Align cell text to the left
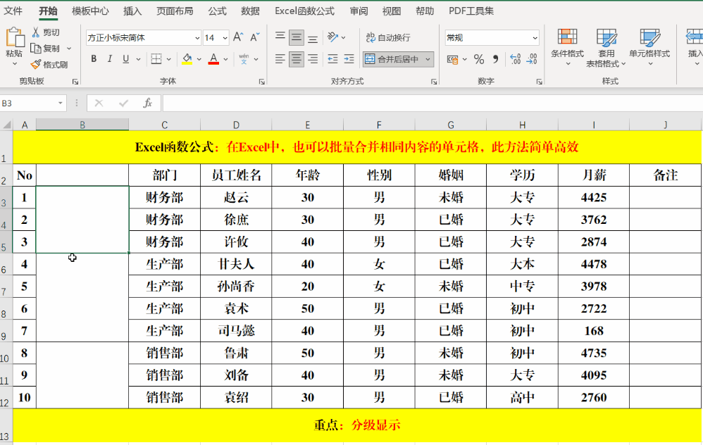The image size is (703, 445). click(280, 58)
